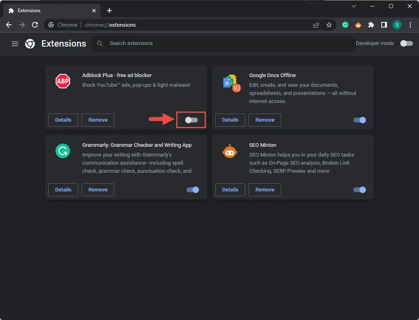Maximize the Chrome window

pyautogui.click(x=391, y=6)
